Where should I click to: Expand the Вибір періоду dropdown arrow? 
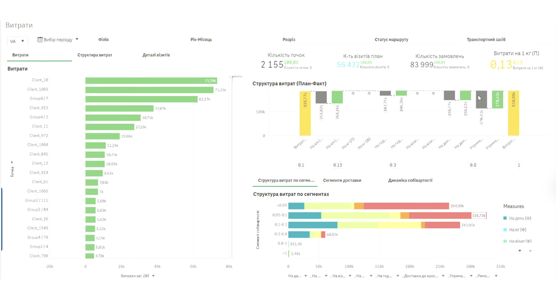pos(77,39)
